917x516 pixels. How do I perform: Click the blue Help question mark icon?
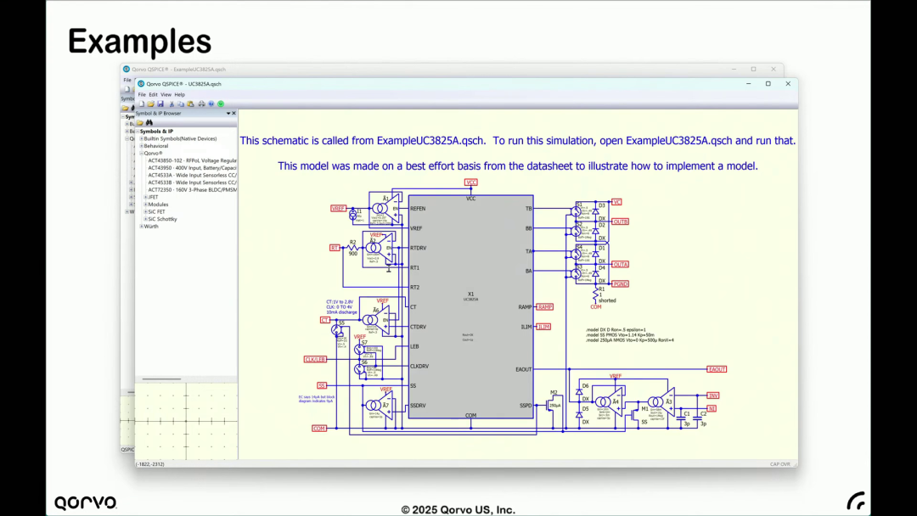tap(211, 104)
